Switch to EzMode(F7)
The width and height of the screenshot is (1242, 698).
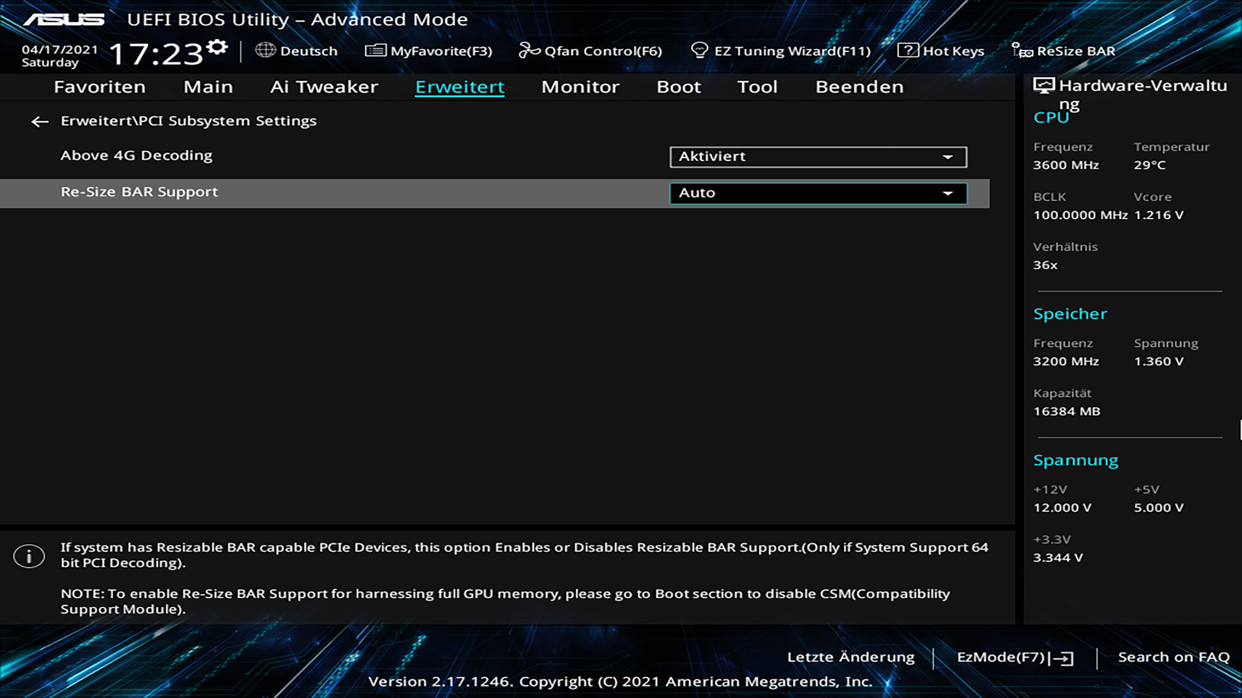[1014, 657]
